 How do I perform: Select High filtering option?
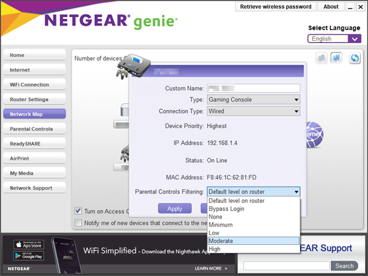[254, 249]
